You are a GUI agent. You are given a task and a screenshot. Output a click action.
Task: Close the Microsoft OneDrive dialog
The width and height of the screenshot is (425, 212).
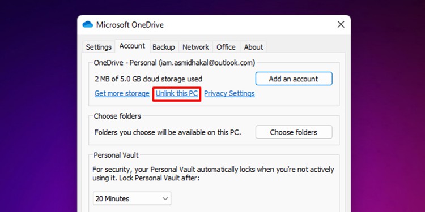341,25
